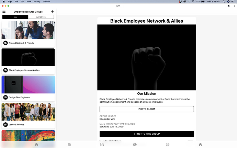The image size is (237, 148).
Task: Click the battery status indicator
Action: coord(200,1)
